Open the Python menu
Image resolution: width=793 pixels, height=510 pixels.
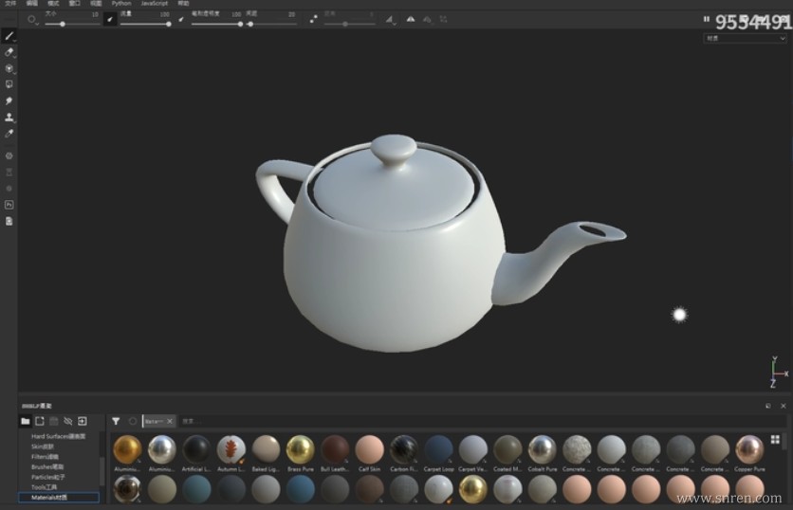121,4
